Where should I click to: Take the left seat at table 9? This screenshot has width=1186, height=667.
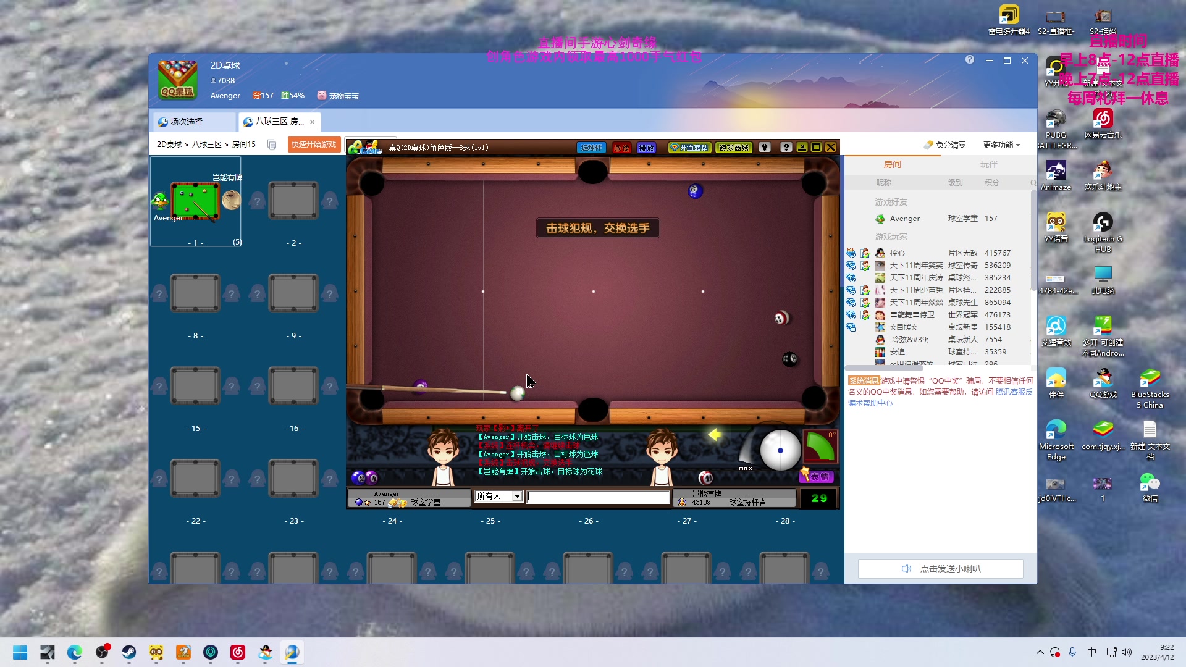point(258,293)
